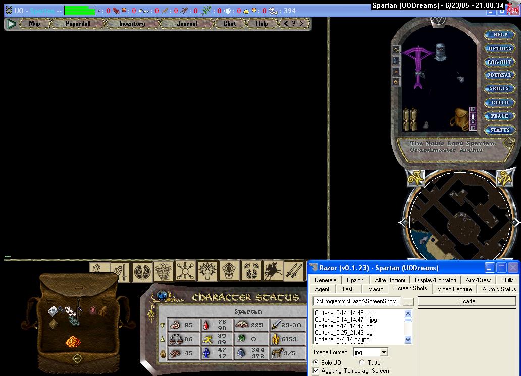
Task: Open the Screen Shots tab in Razor
Action: 410,288
